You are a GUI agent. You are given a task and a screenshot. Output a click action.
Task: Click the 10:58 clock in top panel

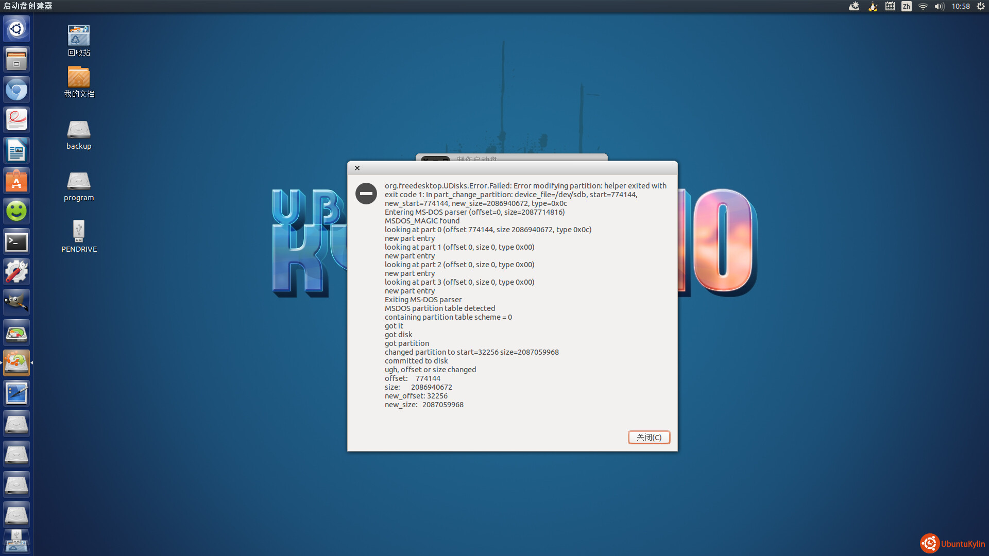(961, 6)
